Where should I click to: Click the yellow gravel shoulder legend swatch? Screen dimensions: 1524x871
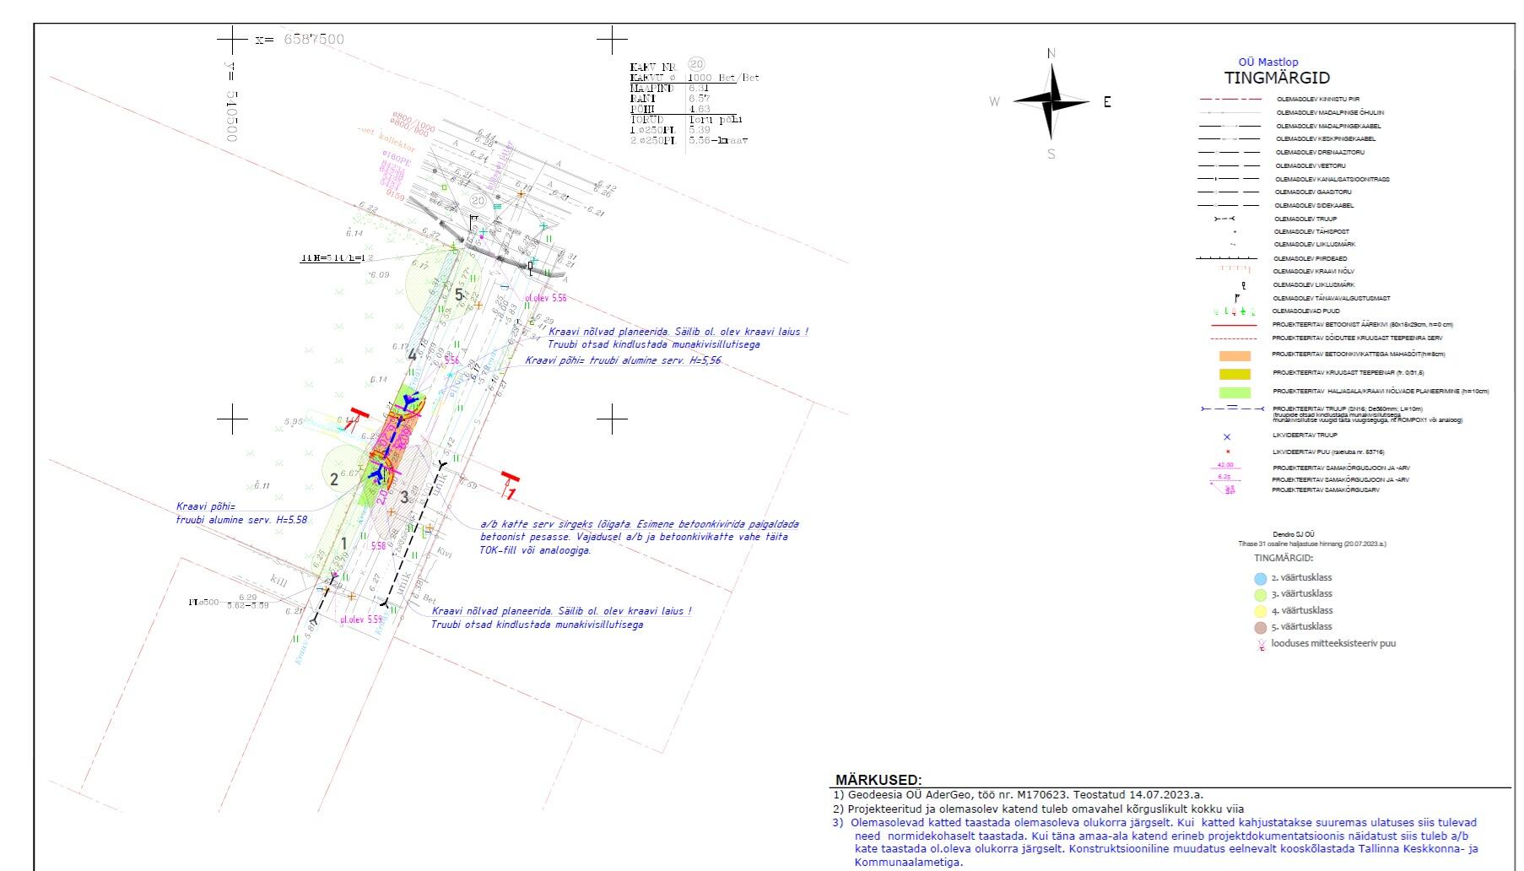(1235, 374)
